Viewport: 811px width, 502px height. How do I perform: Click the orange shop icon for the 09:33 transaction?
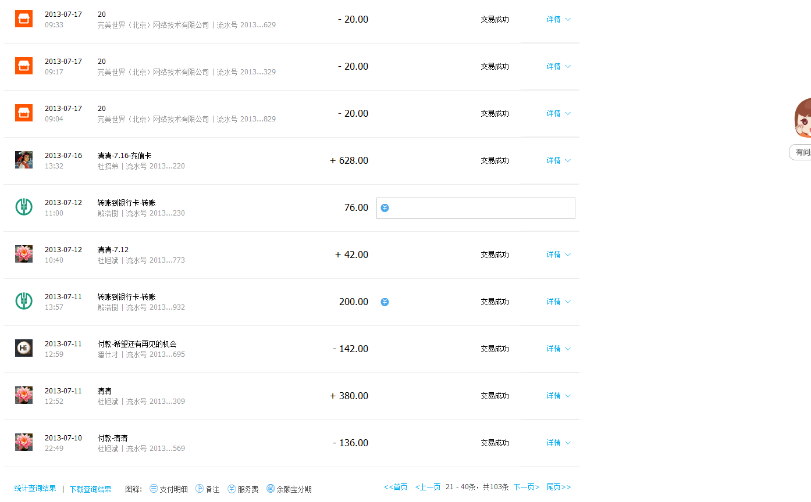(x=24, y=19)
